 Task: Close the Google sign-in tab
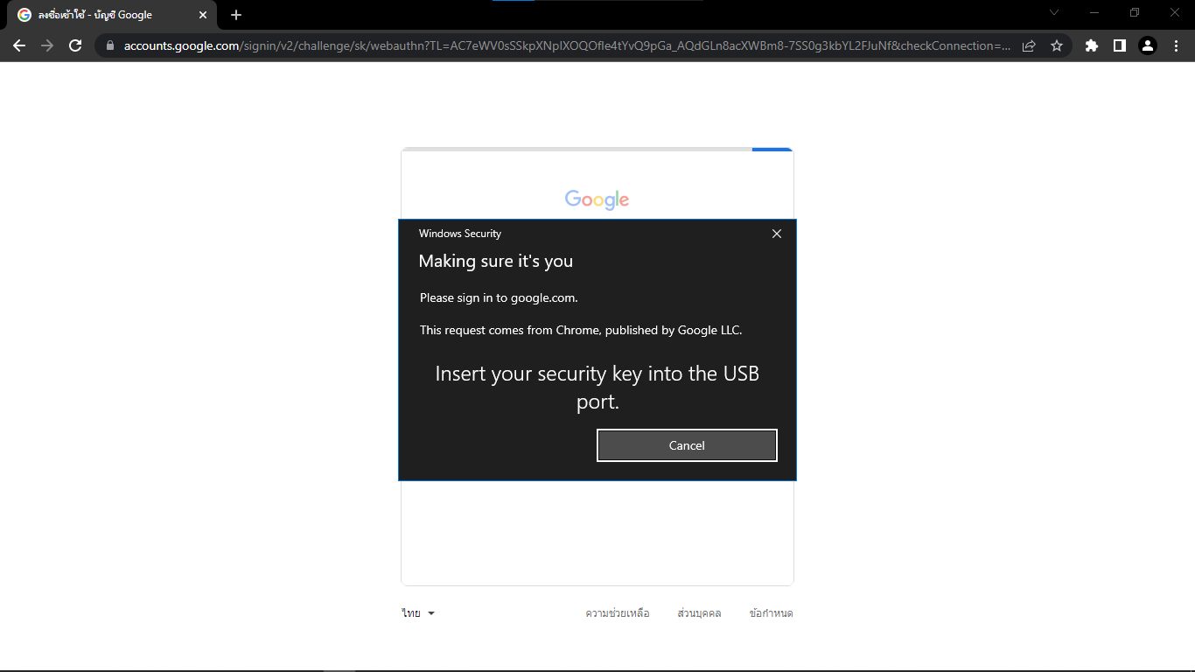pyautogui.click(x=203, y=15)
